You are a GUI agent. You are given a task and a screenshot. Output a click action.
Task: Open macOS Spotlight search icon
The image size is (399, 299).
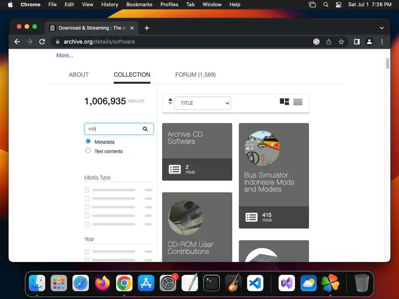325,5
